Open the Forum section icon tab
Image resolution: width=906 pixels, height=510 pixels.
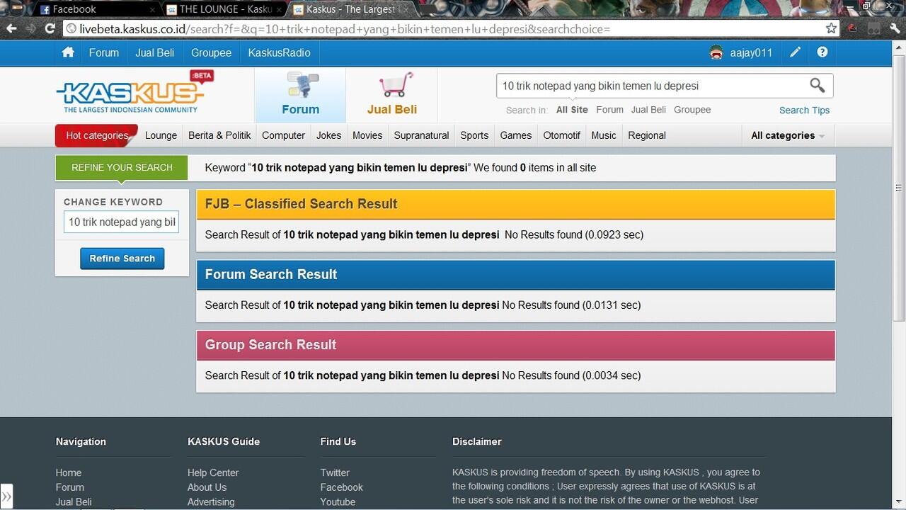pos(300,95)
